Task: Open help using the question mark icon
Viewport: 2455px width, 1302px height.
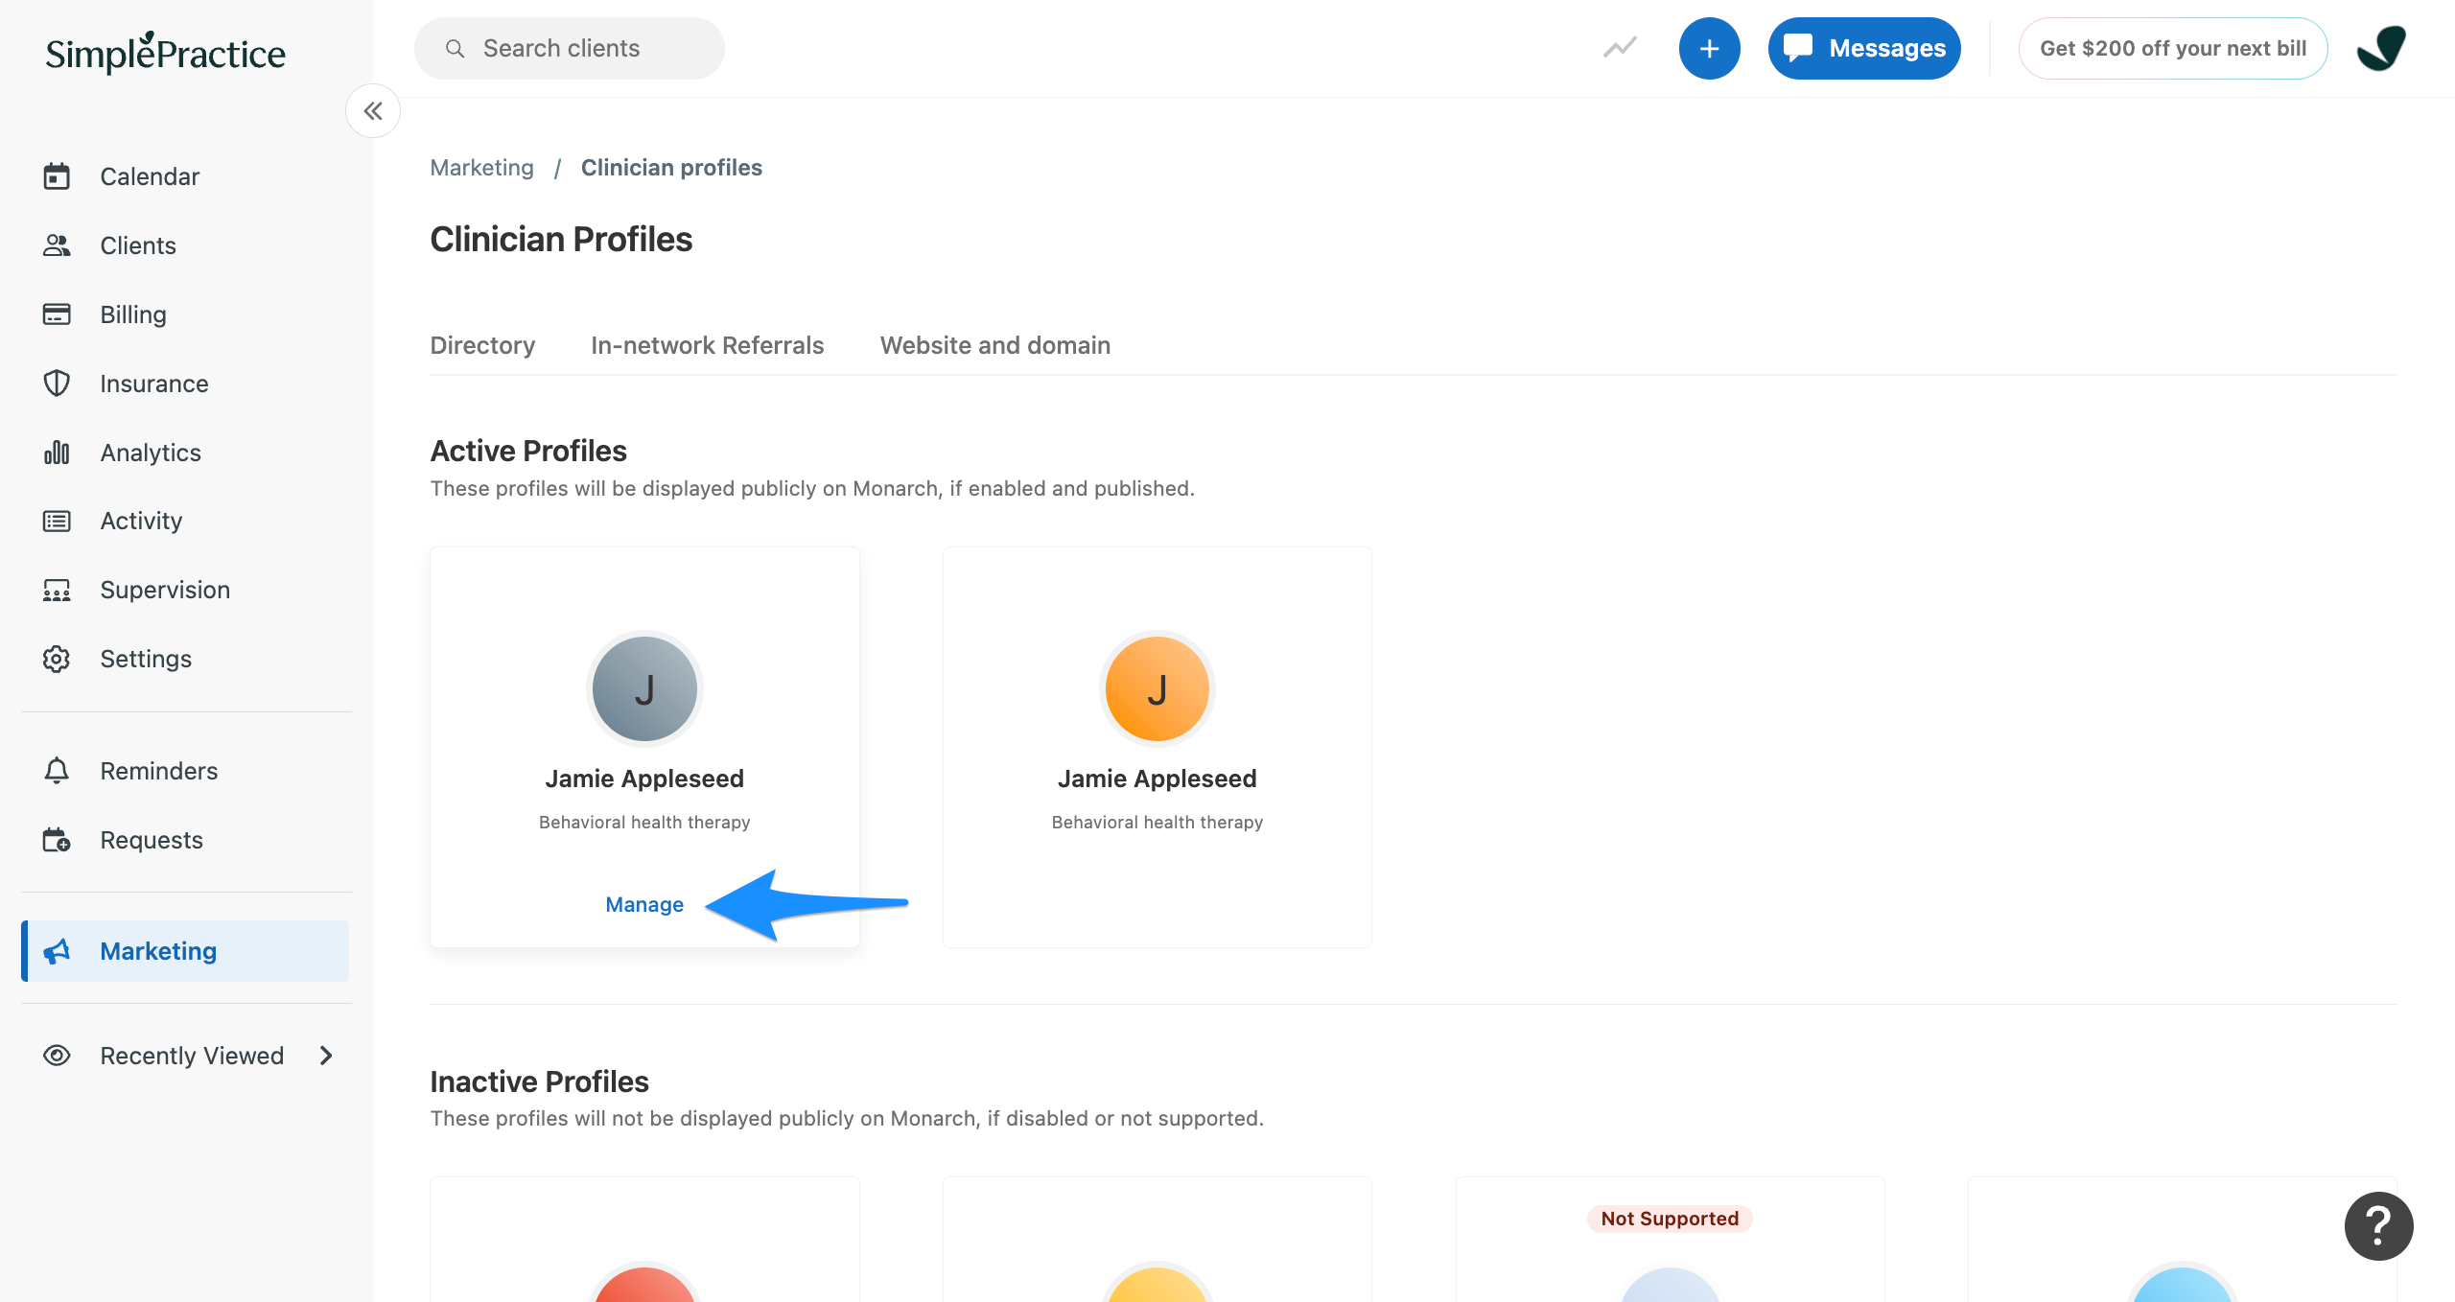Action: [2377, 1225]
